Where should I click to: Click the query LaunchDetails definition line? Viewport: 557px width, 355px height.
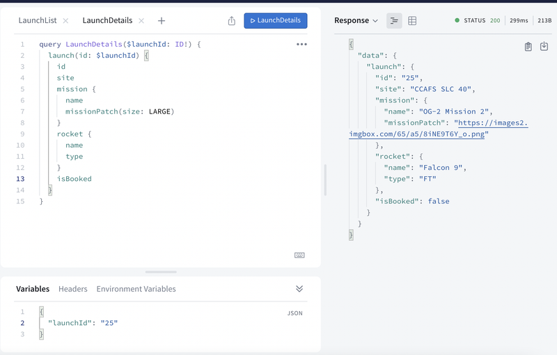coord(120,45)
